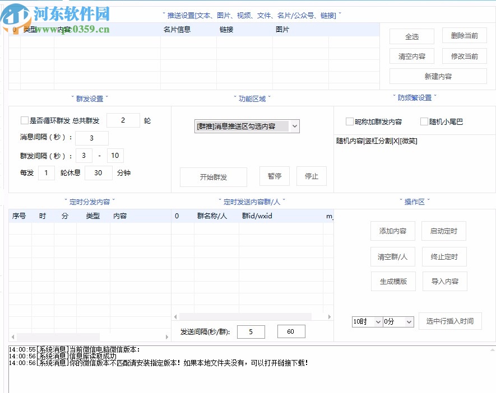Pause sending with 暂停 button
This screenshot has width=496, height=393.
coord(274,176)
